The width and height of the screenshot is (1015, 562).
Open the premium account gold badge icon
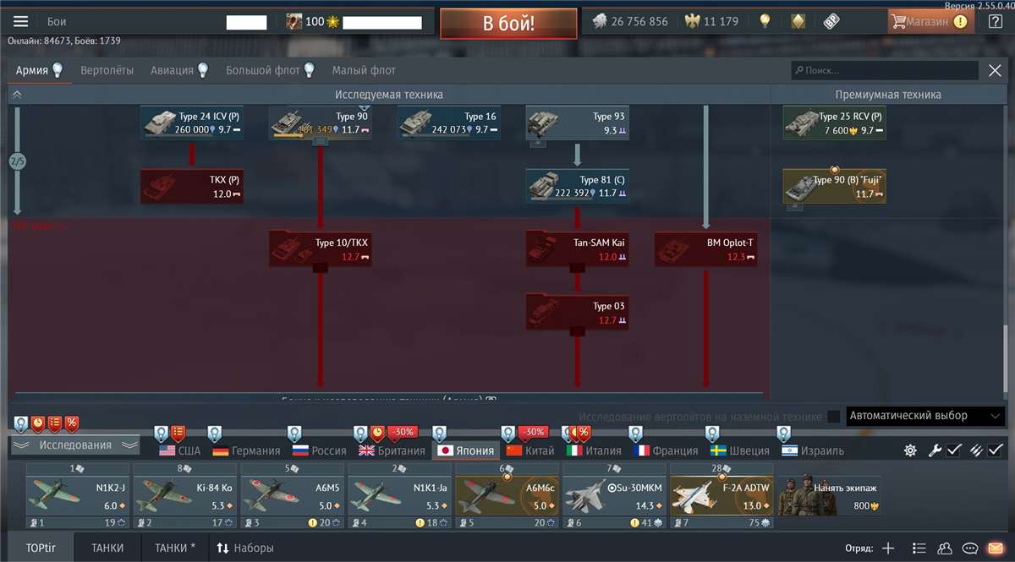798,21
